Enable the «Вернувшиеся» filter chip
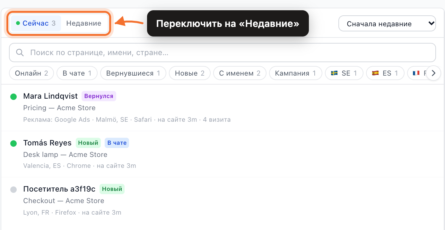The height and width of the screenshot is (230, 445). coord(133,73)
